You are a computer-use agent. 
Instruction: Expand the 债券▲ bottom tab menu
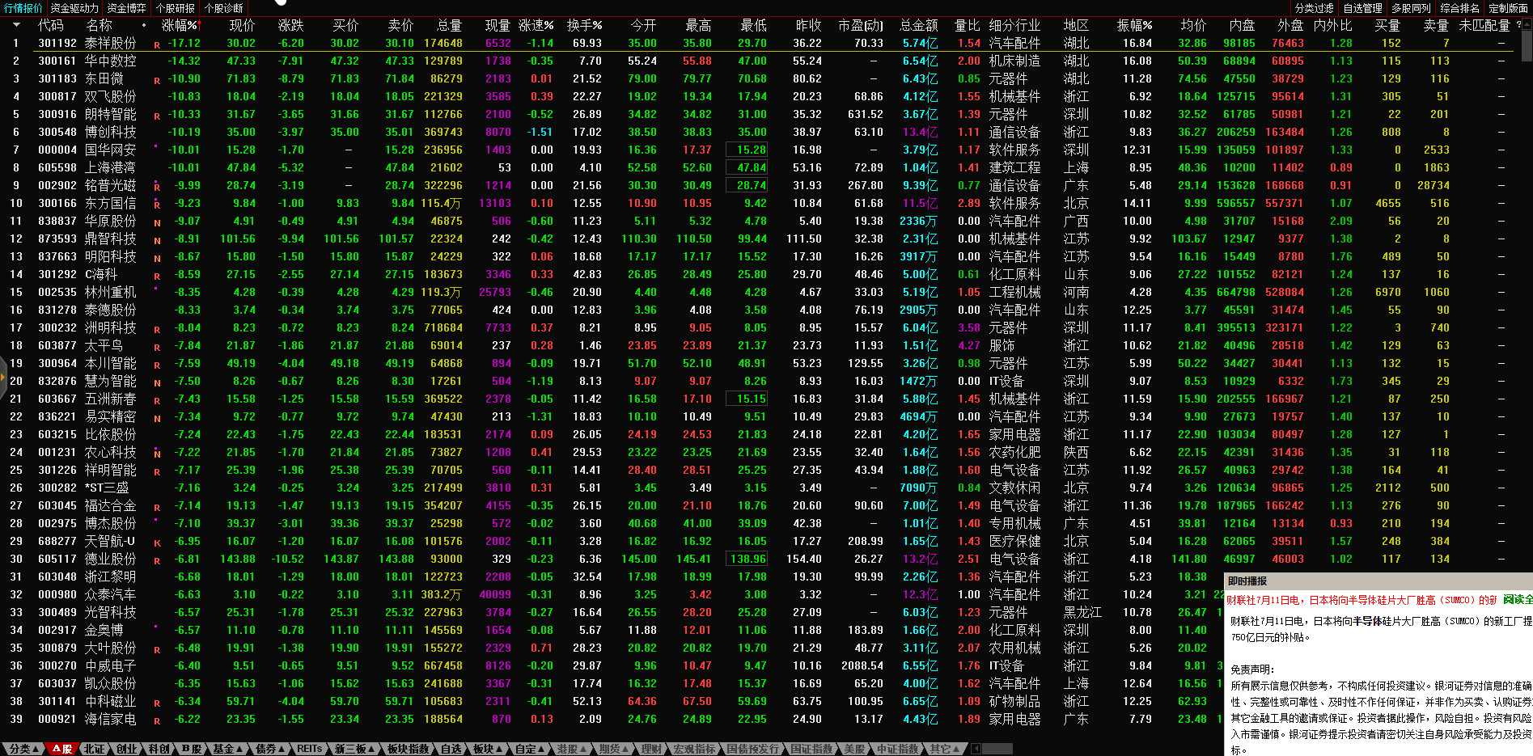(x=271, y=749)
